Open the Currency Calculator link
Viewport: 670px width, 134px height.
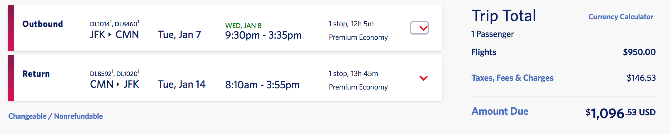(x=621, y=17)
